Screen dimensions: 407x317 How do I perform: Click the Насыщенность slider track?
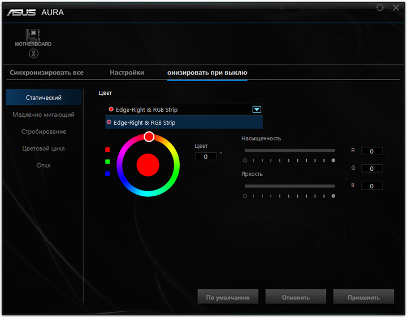289,151
